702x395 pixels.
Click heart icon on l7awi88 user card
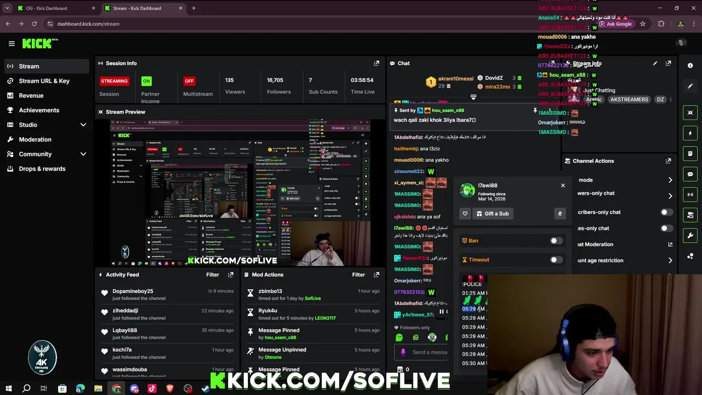click(465, 213)
